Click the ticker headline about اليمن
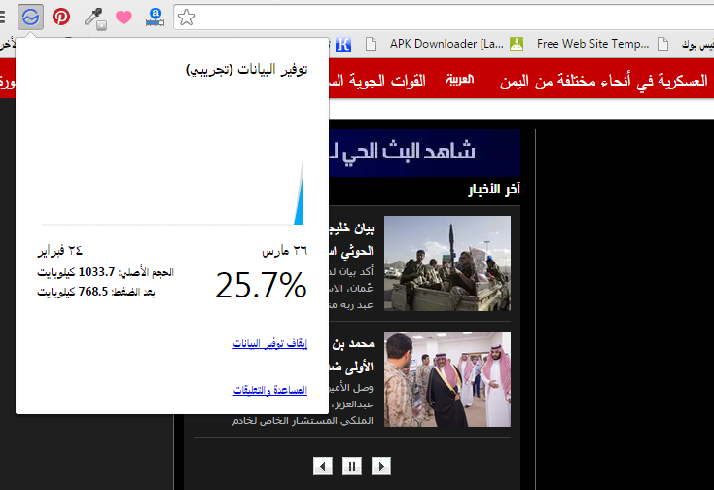Image resolution: width=714 pixels, height=490 pixels. pyautogui.click(x=604, y=81)
